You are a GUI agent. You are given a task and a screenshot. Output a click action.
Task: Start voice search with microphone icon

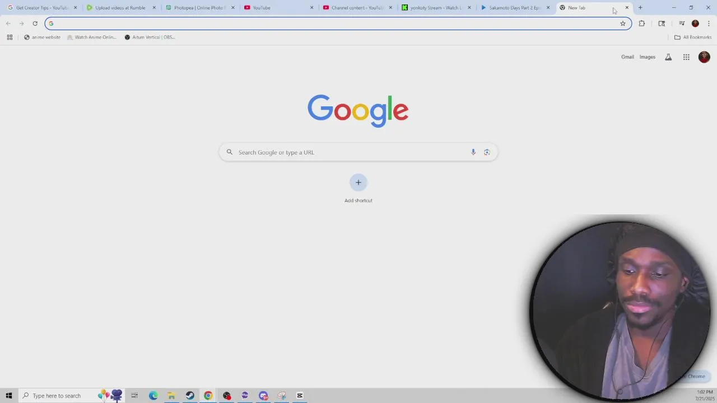click(473, 152)
